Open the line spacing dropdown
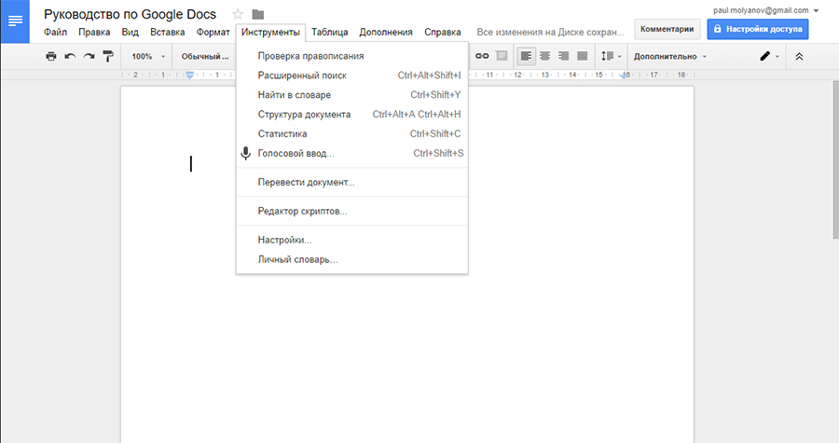The width and height of the screenshot is (839, 443). click(611, 56)
